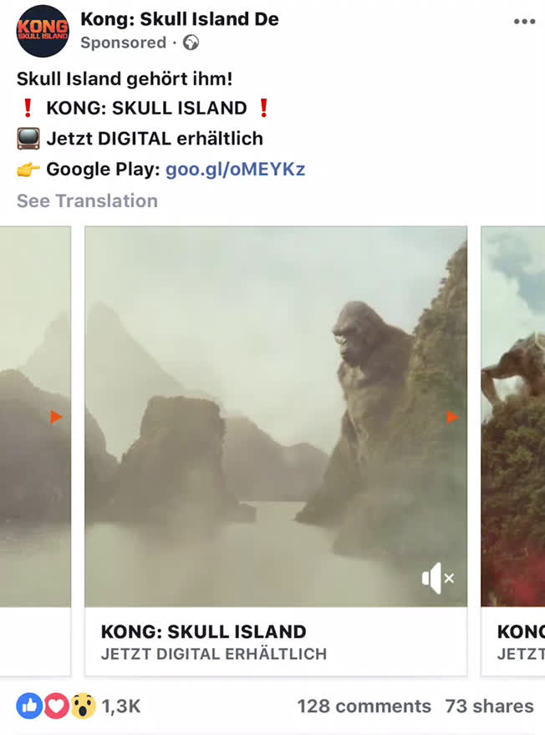
Task: Open the Kong: Skull Island De page name
Action: click(180, 19)
